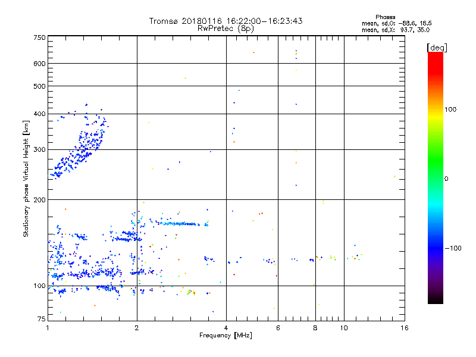The image size is (476, 357).
Task: Click the y-axis '500' tick label
Action: tap(39, 86)
